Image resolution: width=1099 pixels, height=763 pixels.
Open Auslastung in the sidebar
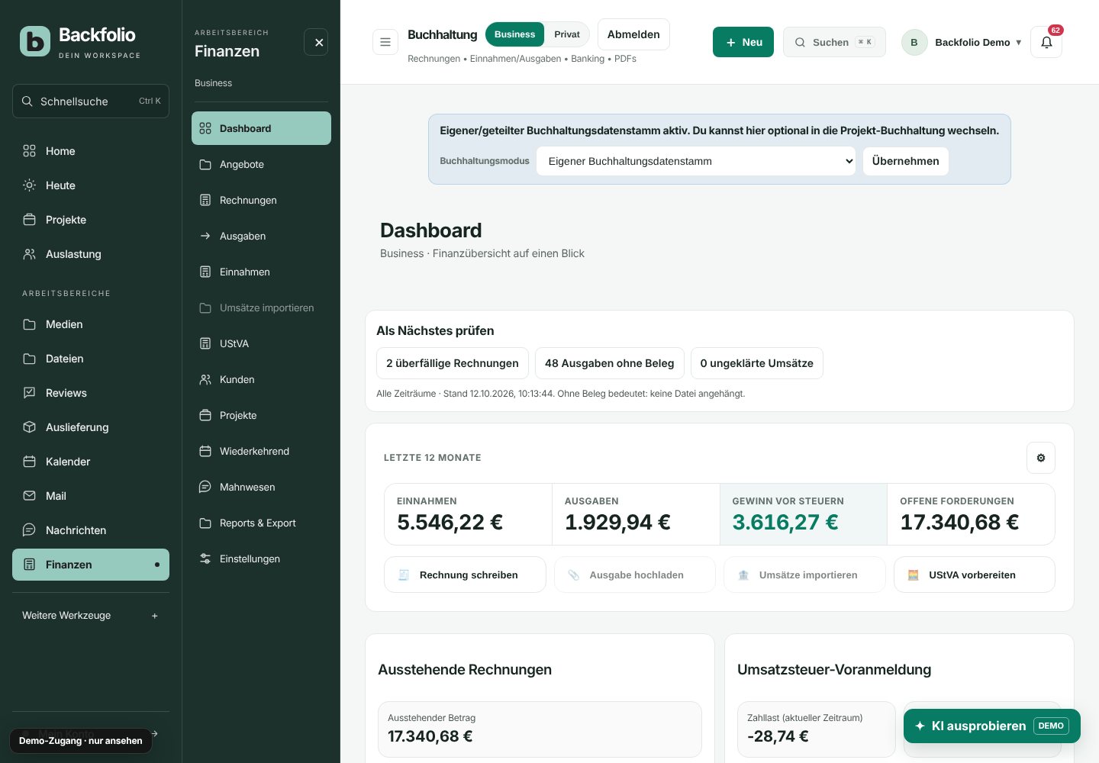pyautogui.click(x=91, y=254)
